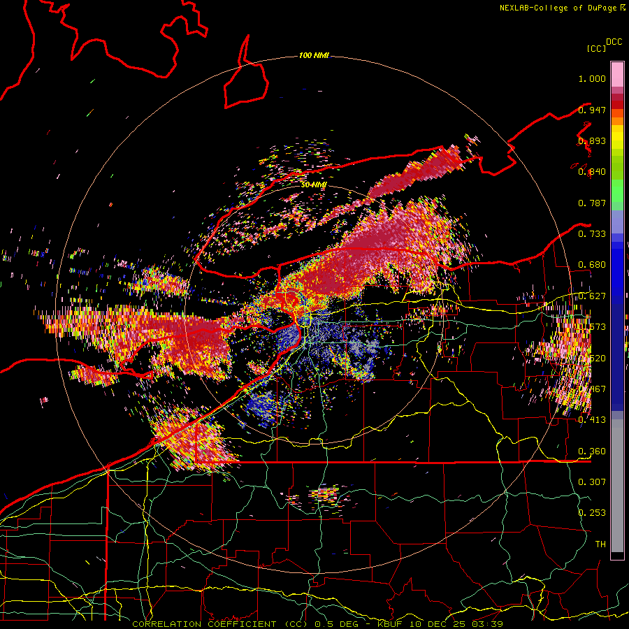Viewport: 629px width, 629px height.
Task: Click the 0.787 scale value
Action: click(592, 203)
